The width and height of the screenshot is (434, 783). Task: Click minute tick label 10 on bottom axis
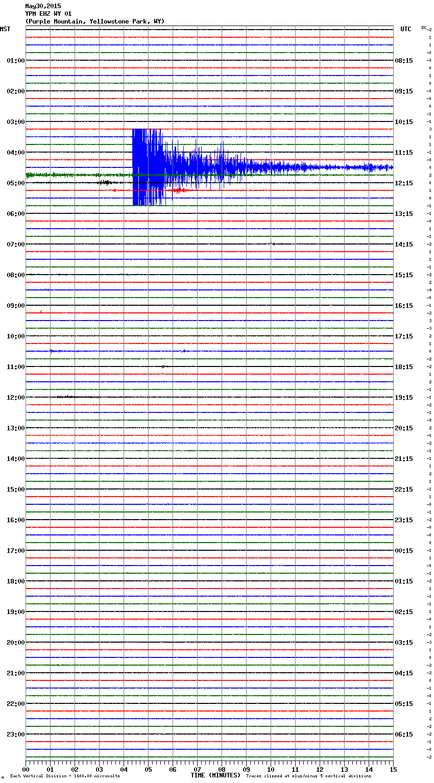click(271, 769)
